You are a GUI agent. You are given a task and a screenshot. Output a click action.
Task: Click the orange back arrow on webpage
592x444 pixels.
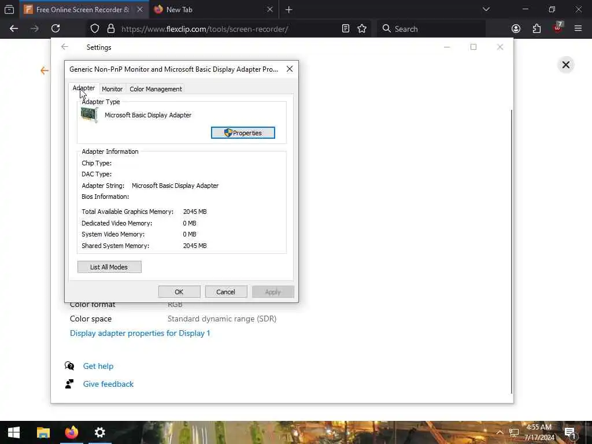pyautogui.click(x=45, y=71)
